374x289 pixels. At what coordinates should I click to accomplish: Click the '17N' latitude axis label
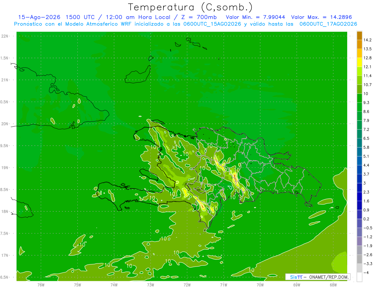[5, 256]
